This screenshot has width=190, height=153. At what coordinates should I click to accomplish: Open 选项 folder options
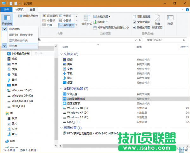pos(170,20)
